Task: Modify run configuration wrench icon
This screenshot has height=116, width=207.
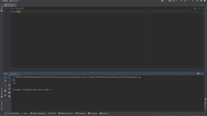Action: click(5, 81)
